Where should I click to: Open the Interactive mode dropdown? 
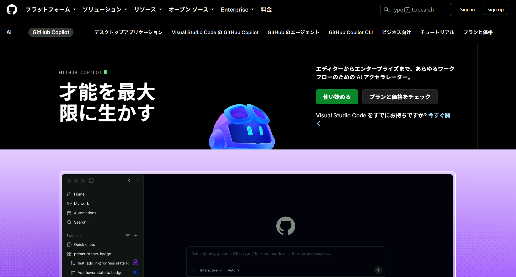[x=211, y=270]
